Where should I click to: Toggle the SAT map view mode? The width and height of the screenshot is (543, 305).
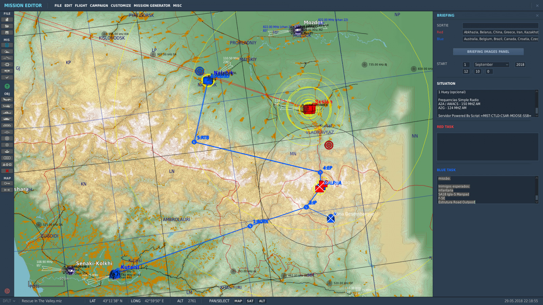250,301
